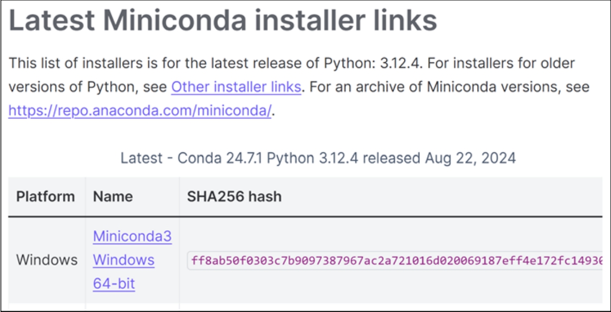Click the 64-bit line of the installer link
Screen dimensions: 611x312
coord(114,284)
